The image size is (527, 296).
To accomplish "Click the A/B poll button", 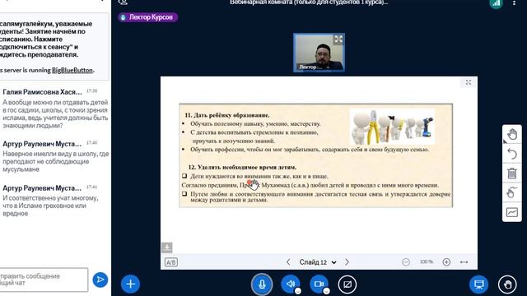I will point(170,262).
